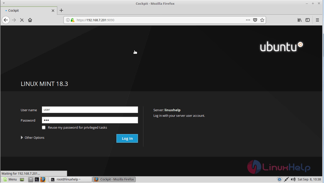The width and height of the screenshot is (324, 183).
Task: Open the clock showing Sat Sep 8, 10:38
Action: (309, 179)
